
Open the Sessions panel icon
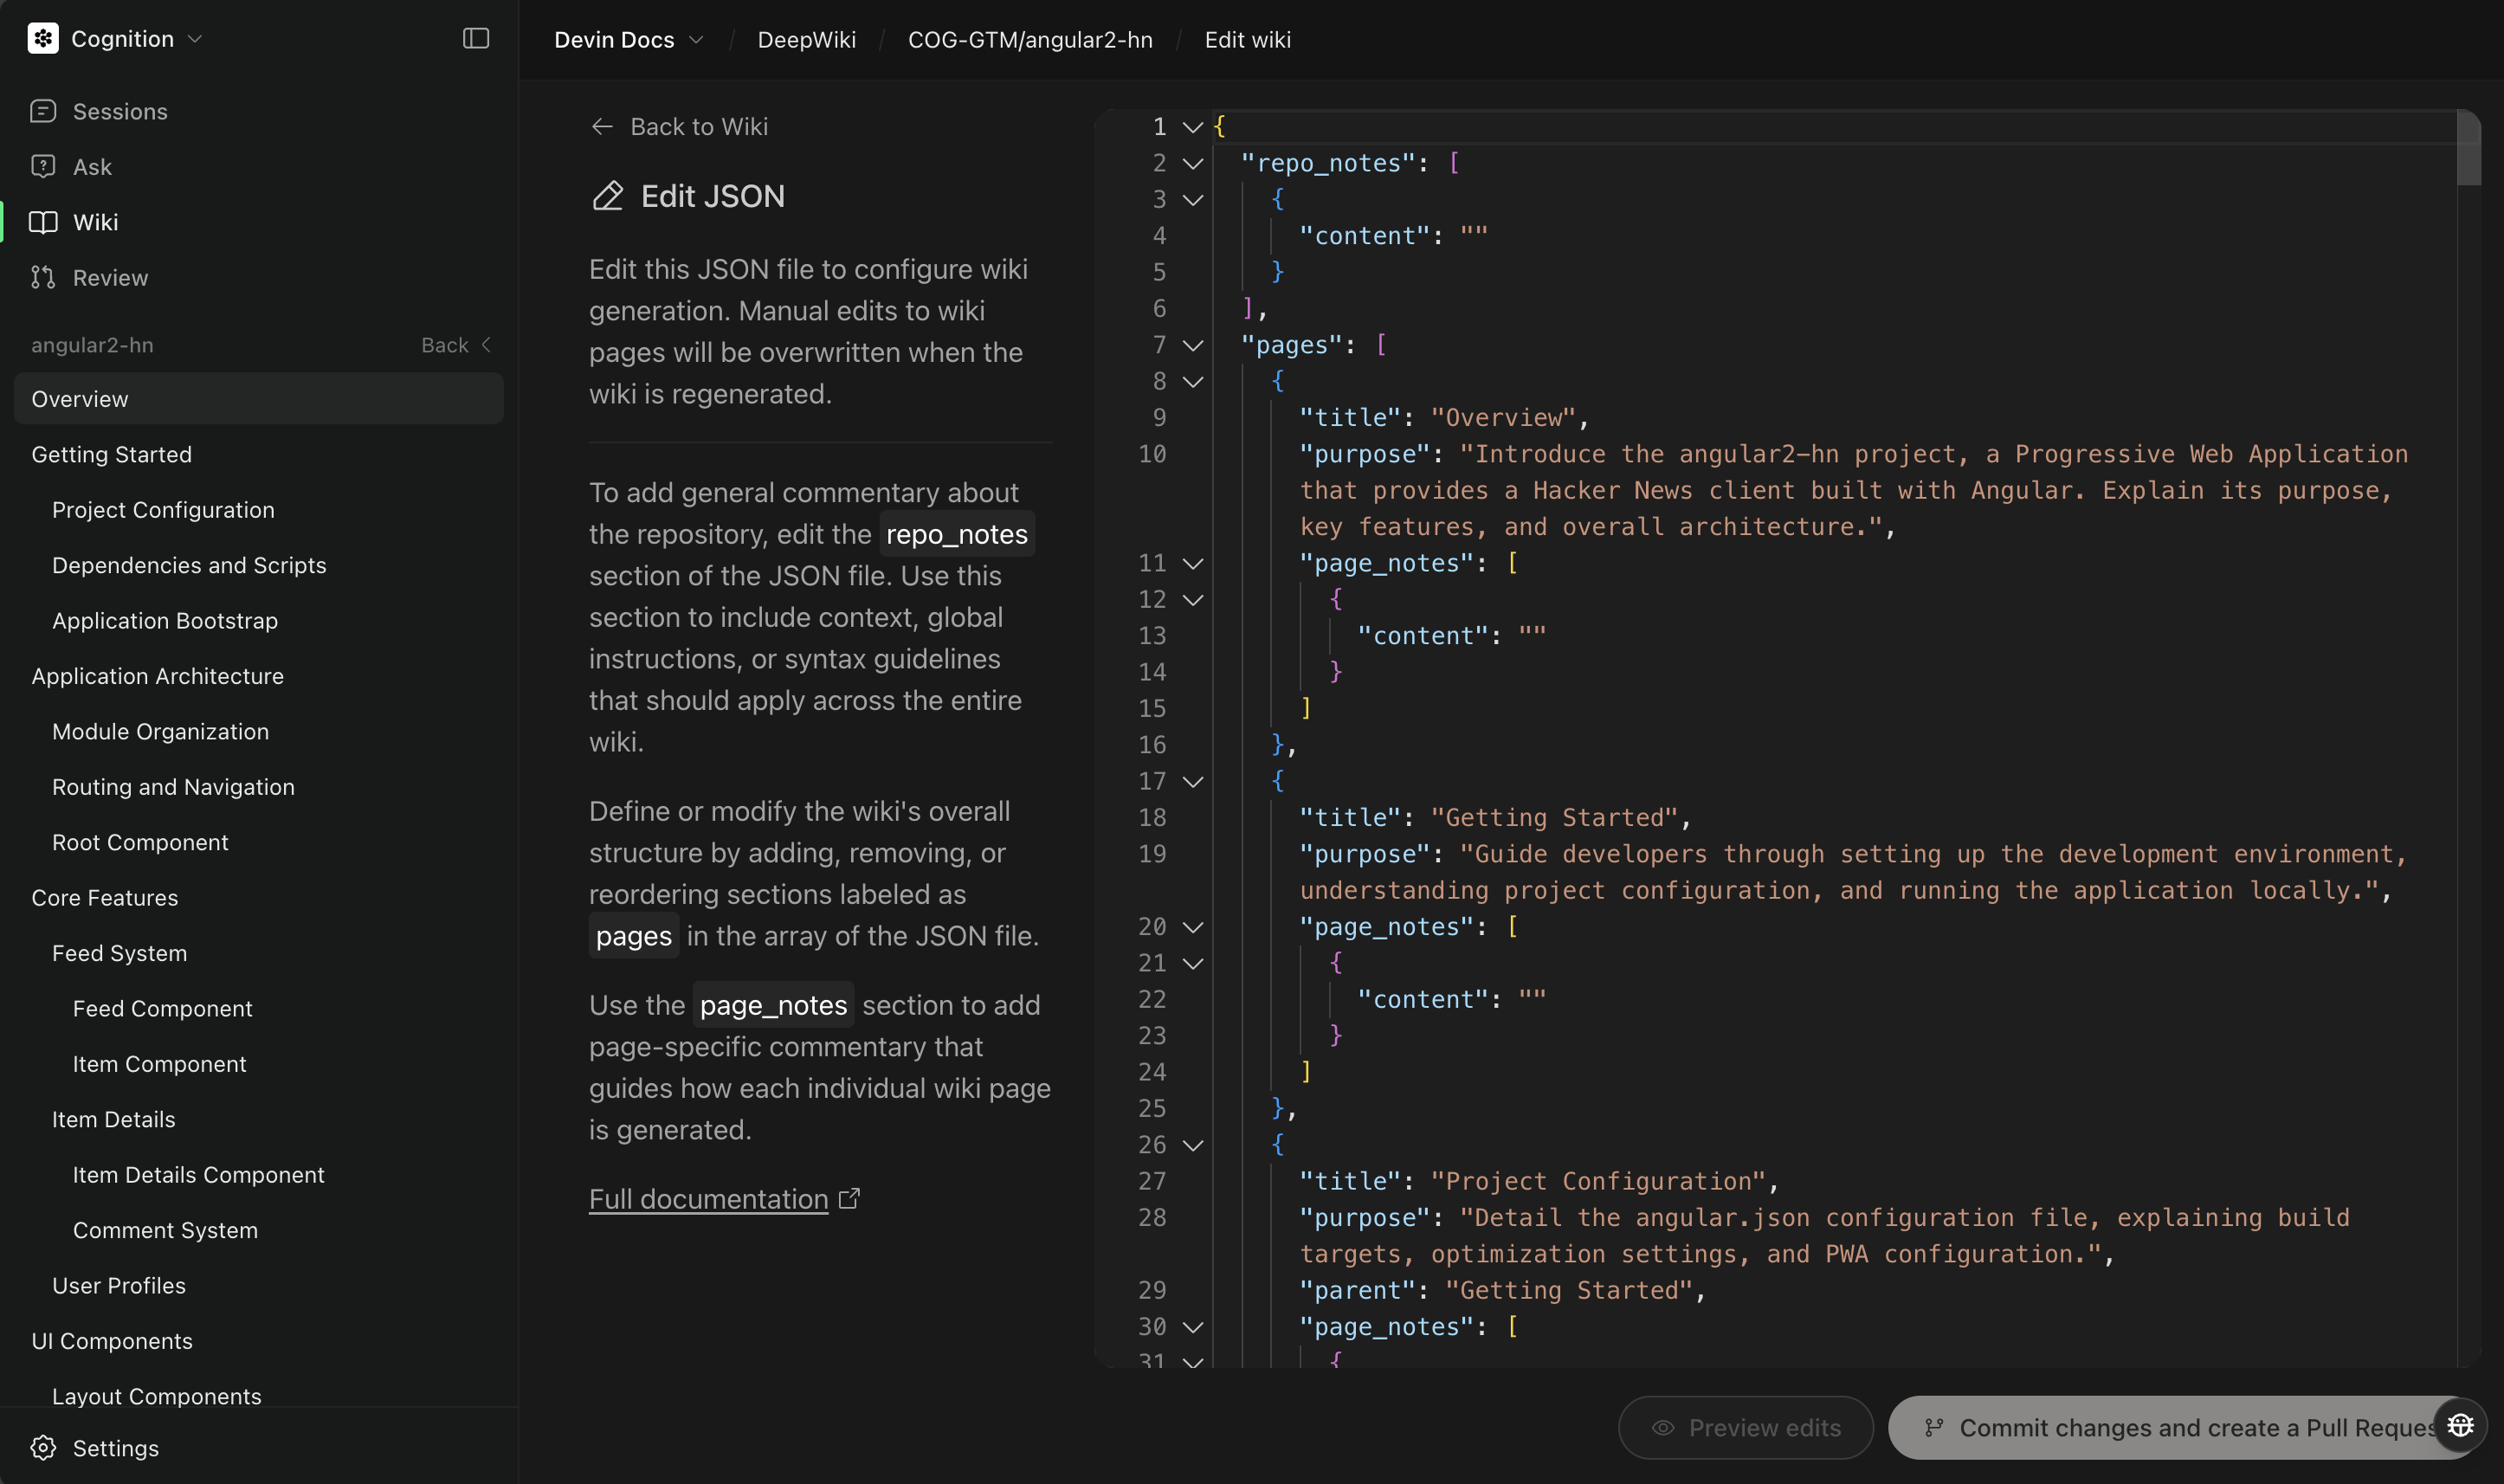[x=42, y=111]
